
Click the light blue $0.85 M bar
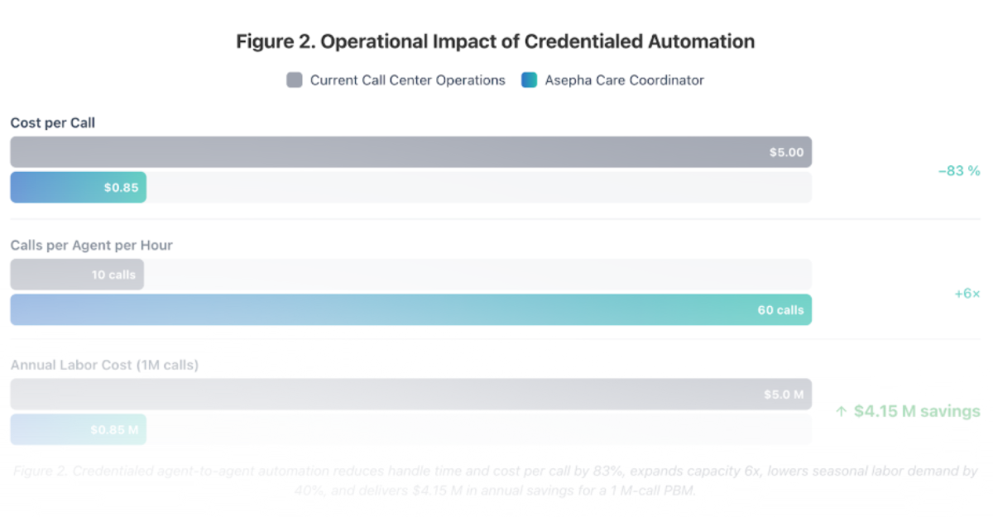click(x=78, y=429)
